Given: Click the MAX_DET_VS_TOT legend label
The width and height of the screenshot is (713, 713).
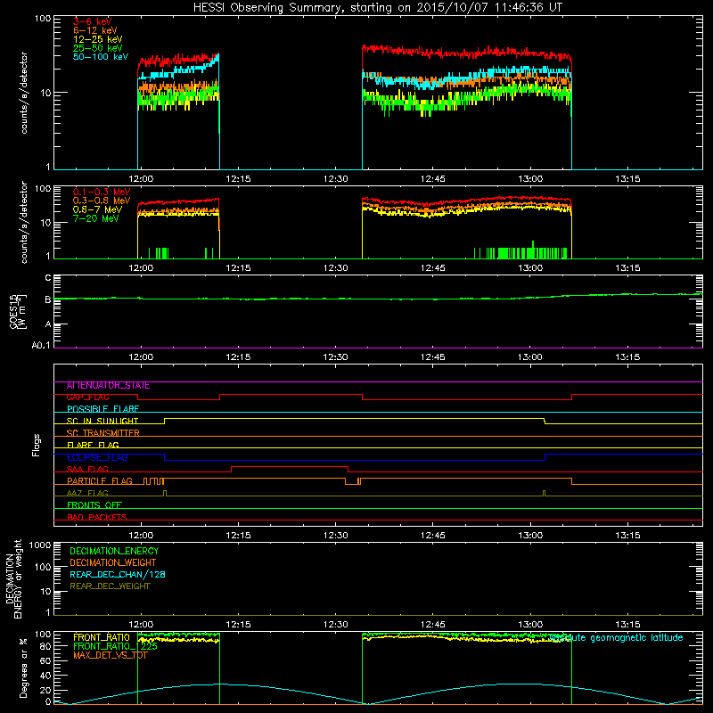Looking at the screenshot, I should point(110,655).
